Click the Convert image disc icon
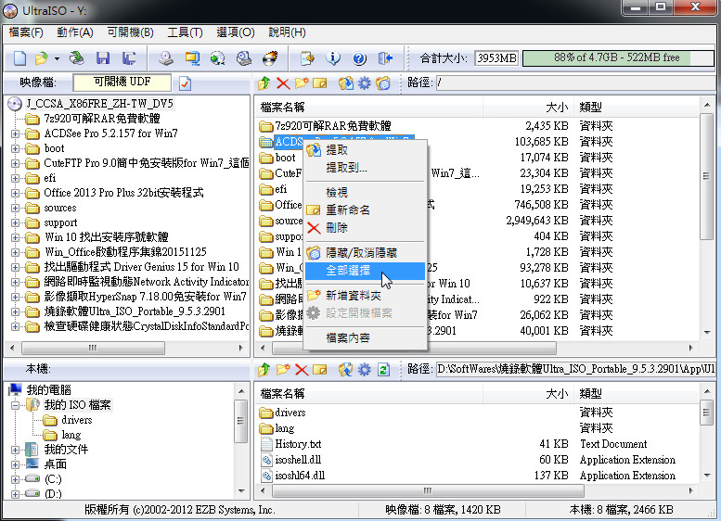Image resolution: width=721 pixels, height=521 pixels. point(217,58)
